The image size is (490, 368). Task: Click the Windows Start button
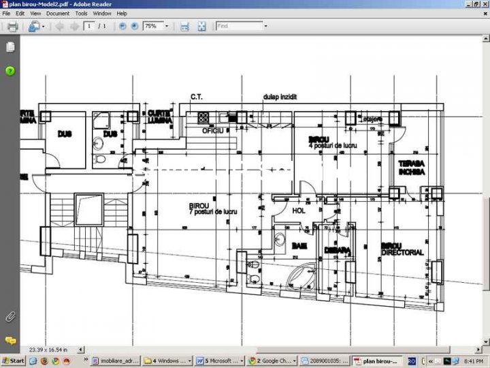[x=14, y=361]
